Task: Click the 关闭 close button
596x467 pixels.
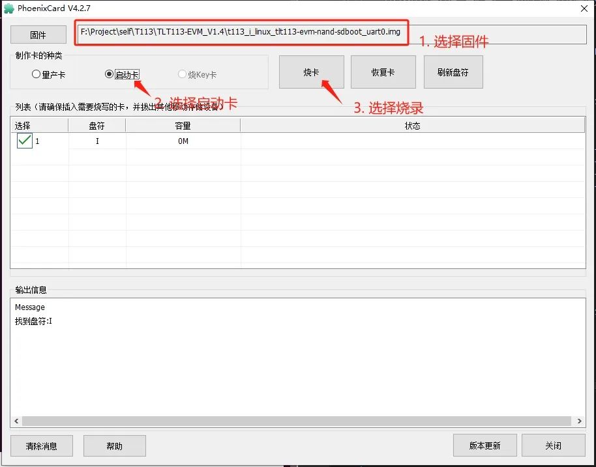Action: tap(553, 446)
